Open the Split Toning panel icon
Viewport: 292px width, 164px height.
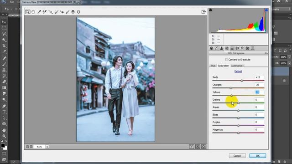coord(232,48)
